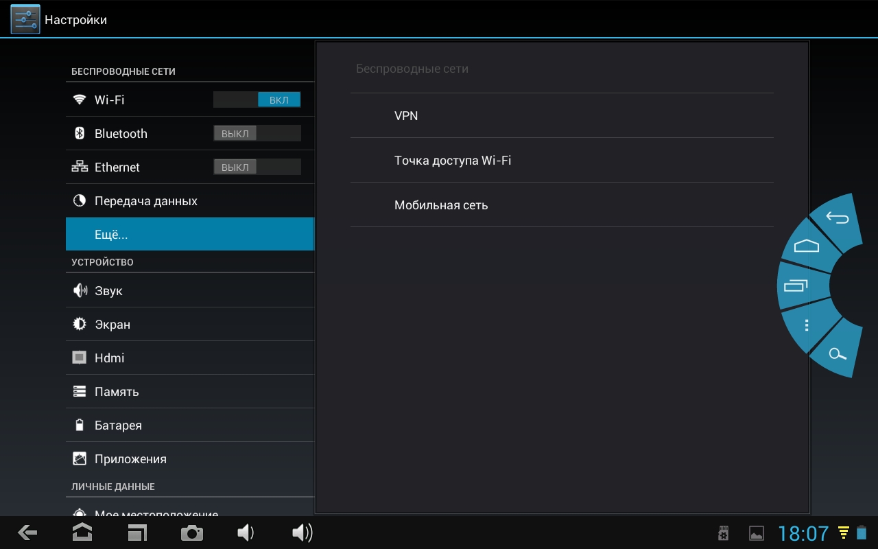Open three-dot options in pie menu
Image resolution: width=878 pixels, height=549 pixels.
807,325
